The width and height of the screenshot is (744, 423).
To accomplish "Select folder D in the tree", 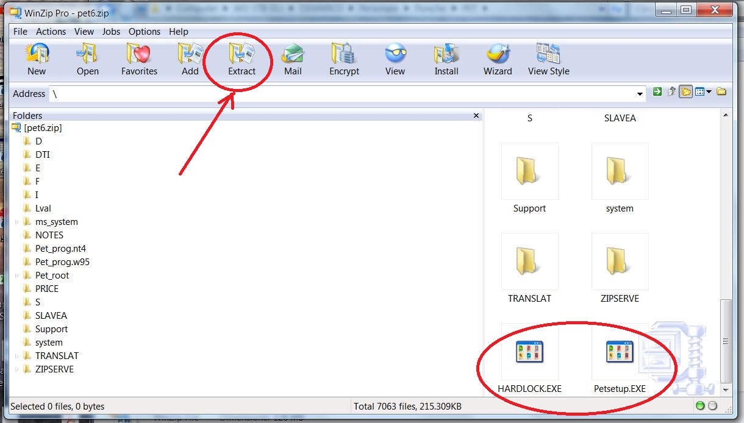I will click(x=38, y=141).
